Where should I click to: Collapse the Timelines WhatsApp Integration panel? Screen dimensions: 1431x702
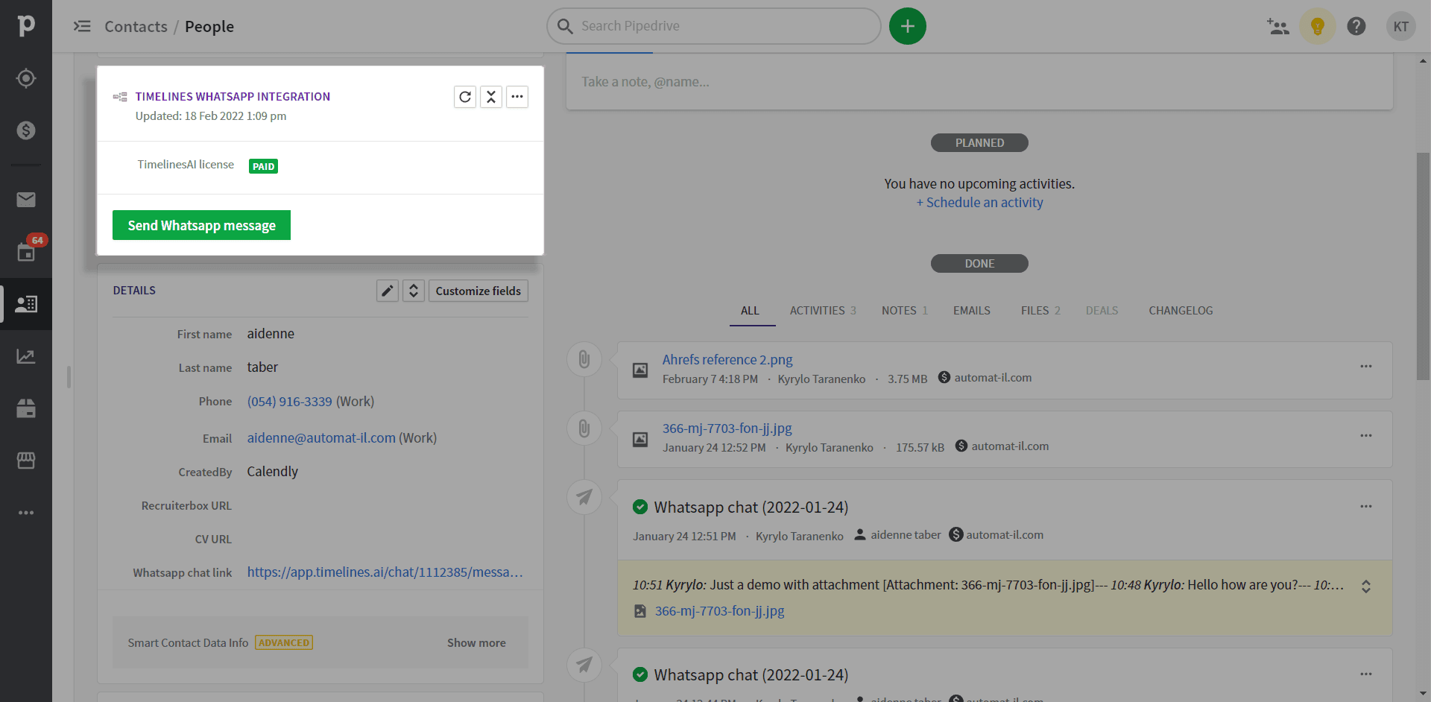[x=491, y=96]
